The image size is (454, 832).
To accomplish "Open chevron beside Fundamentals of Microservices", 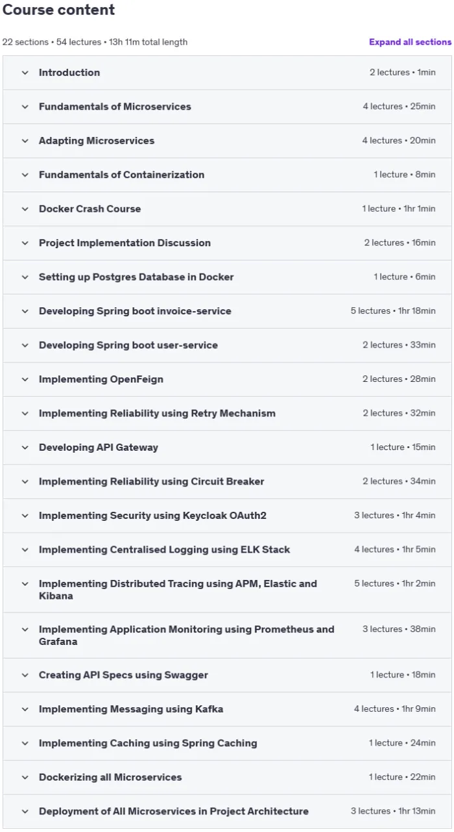I will tap(25, 107).
